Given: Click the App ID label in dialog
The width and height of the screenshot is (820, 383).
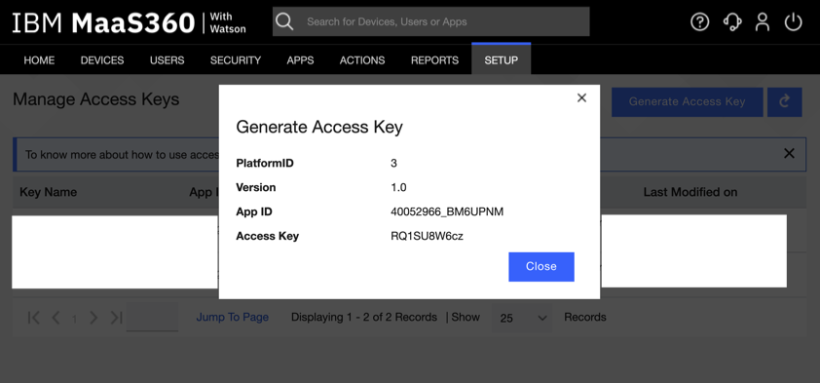Looking at the screenshot, I should coord(254,211).
